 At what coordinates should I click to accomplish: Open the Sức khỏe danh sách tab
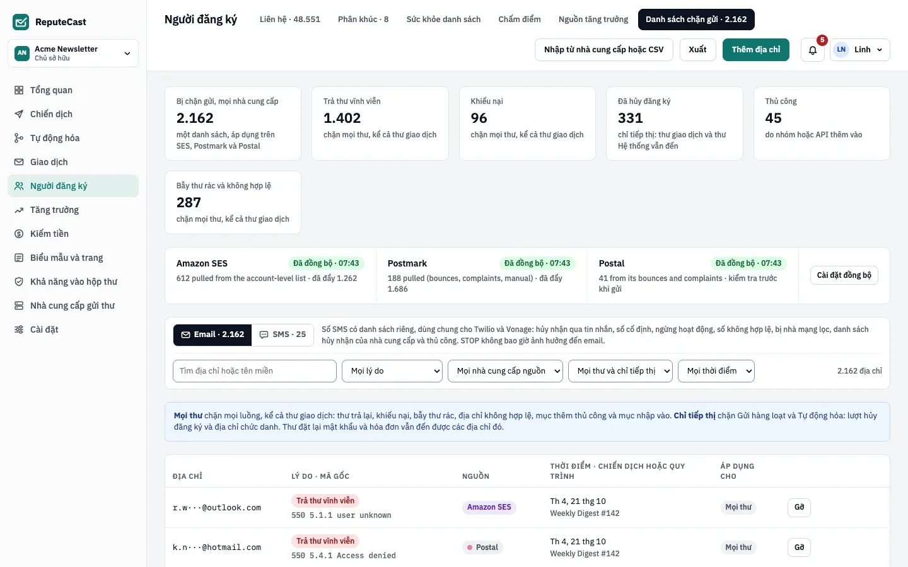[444, 20]
